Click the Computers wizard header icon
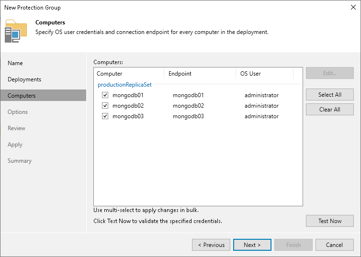The width and height of the screenshot is (361, 257). 16,31
